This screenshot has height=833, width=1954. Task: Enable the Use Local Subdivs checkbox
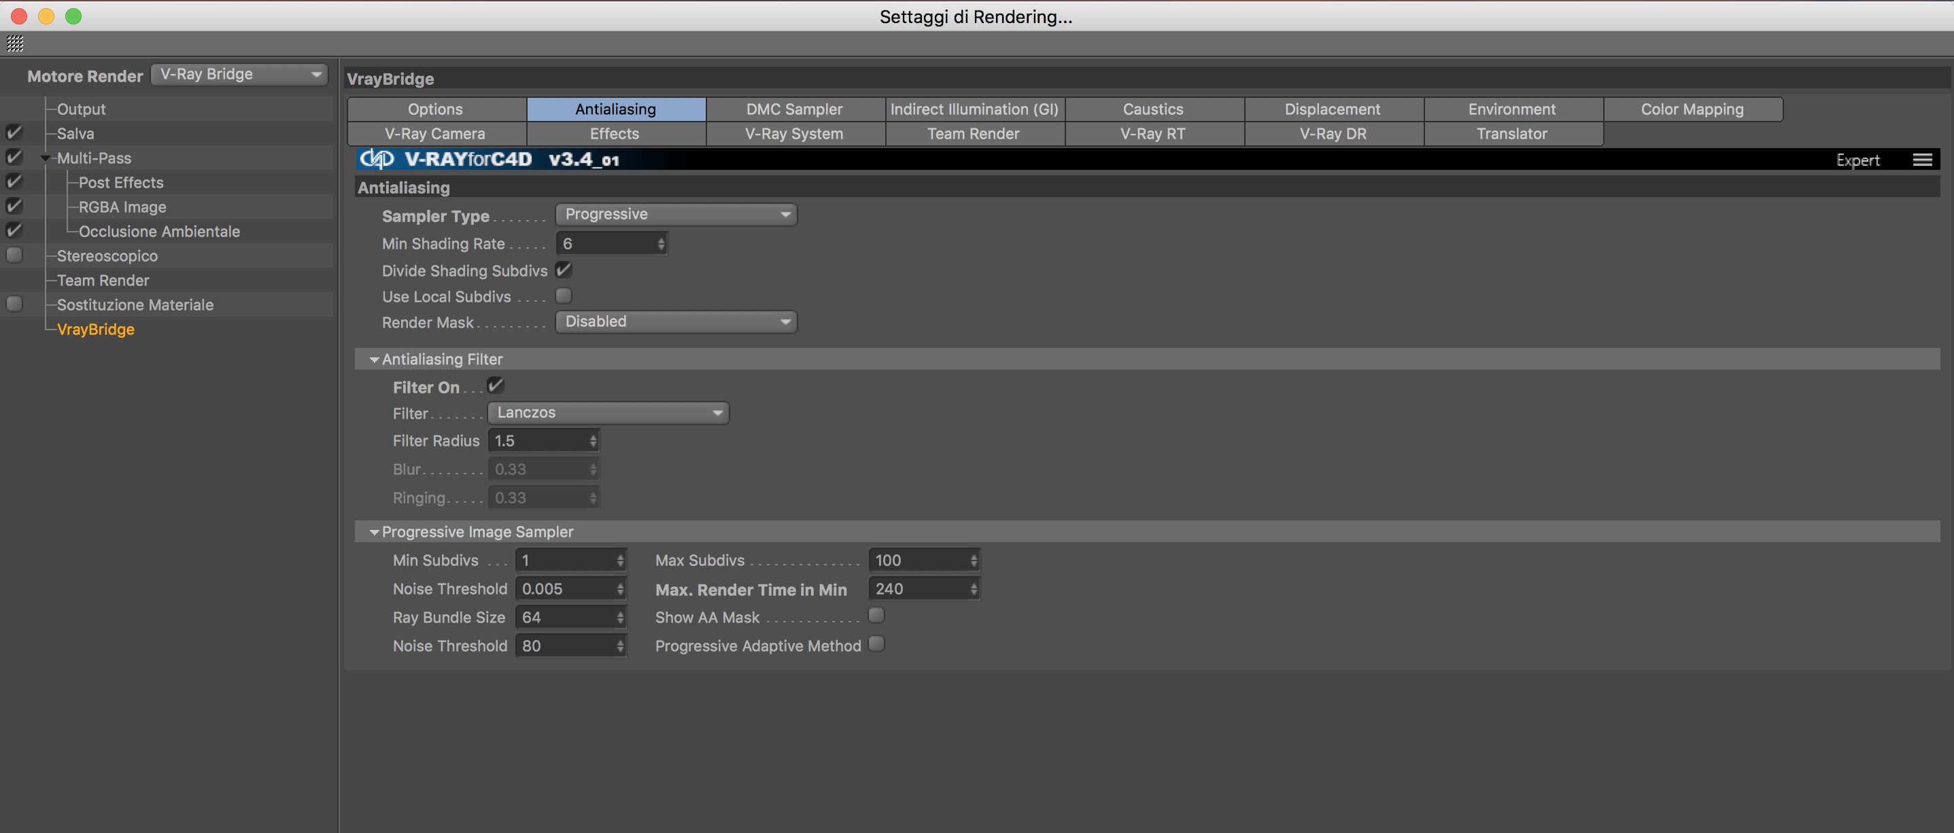[x=564, y=296]
